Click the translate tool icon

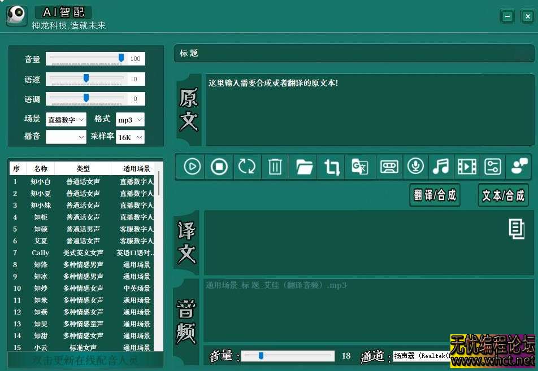360,167
